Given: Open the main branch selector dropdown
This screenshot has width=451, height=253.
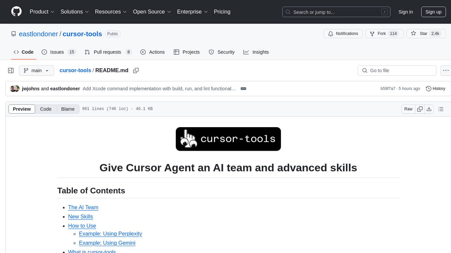Looking at the screenshot, I should click(36, 71).
